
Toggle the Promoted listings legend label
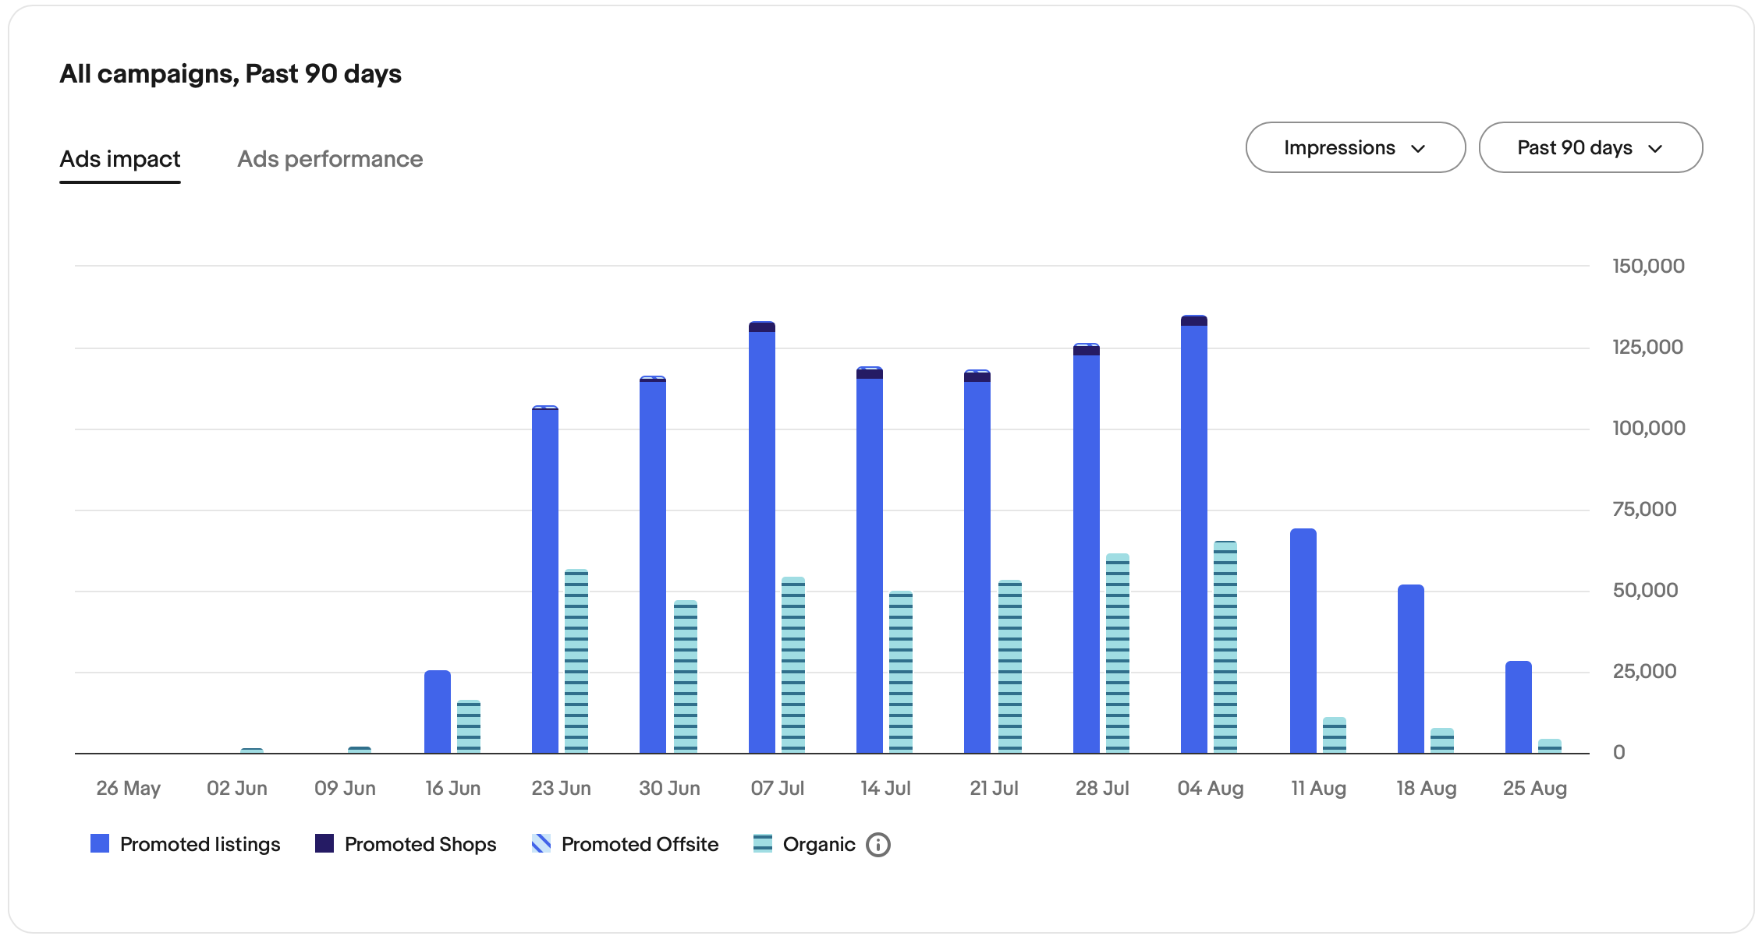click(x=200, y=845)
